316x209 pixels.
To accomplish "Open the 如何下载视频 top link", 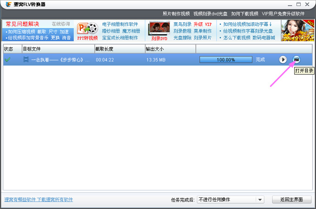I will (x=244, y=13).
